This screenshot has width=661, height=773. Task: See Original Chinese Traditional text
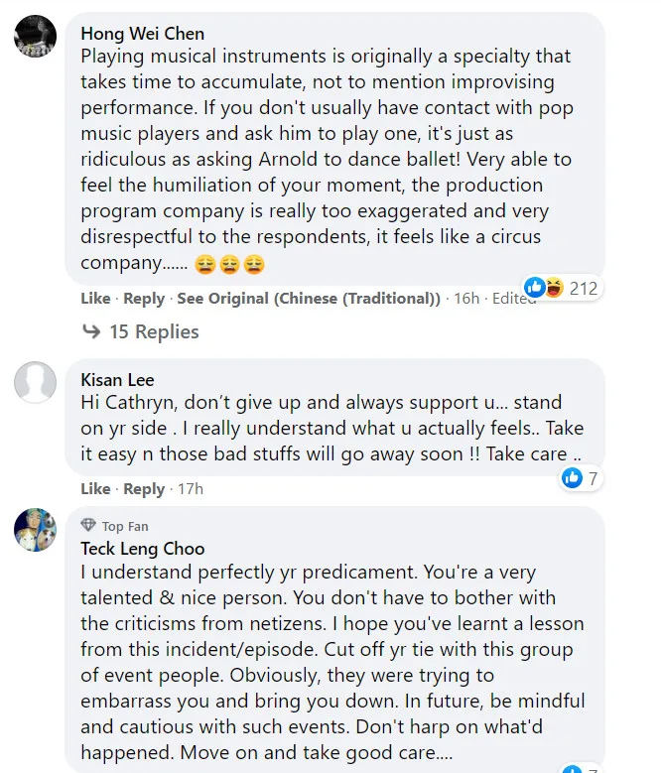click(309, 299)
